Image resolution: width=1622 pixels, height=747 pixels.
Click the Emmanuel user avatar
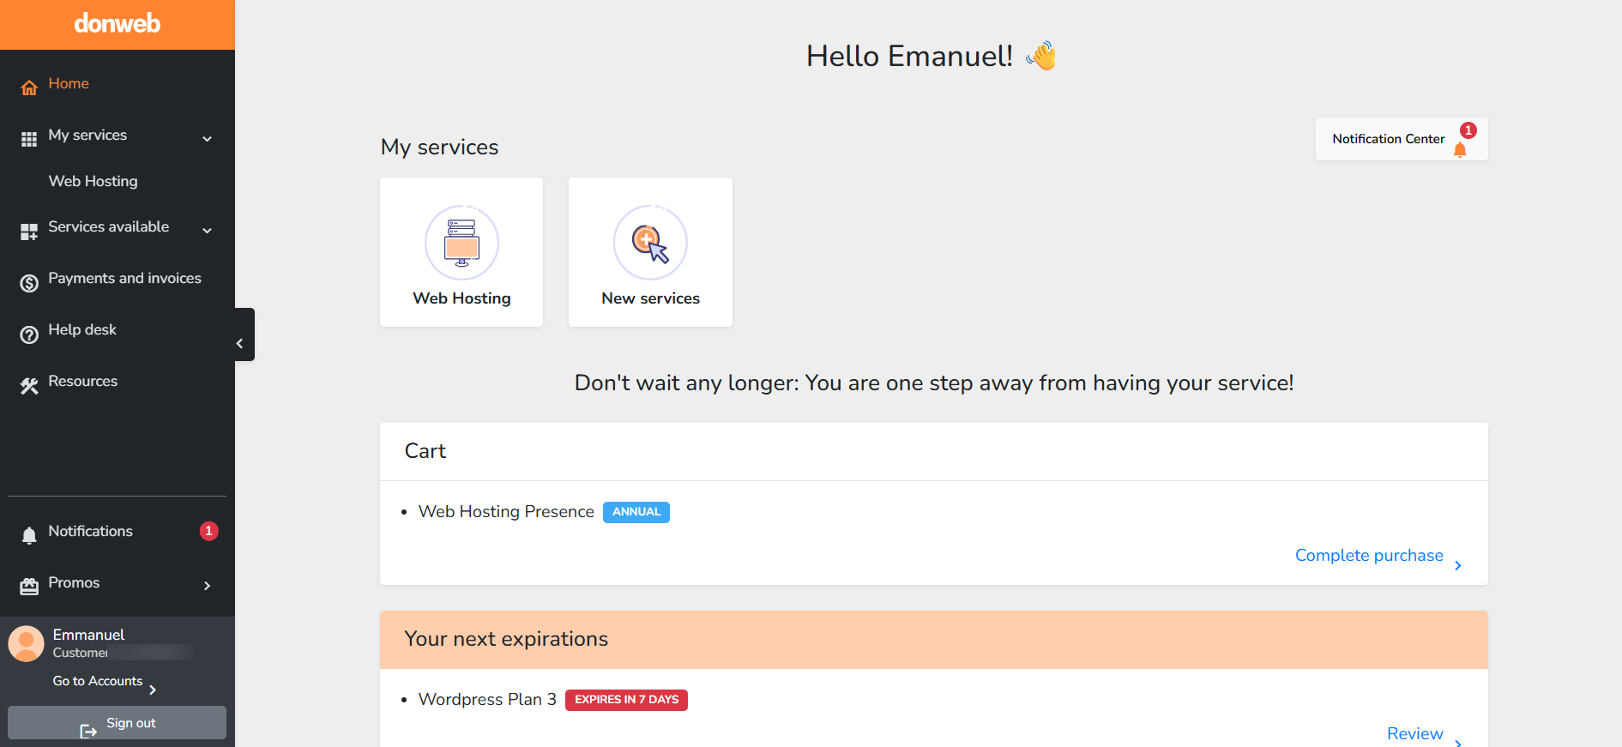coord(26,643)
